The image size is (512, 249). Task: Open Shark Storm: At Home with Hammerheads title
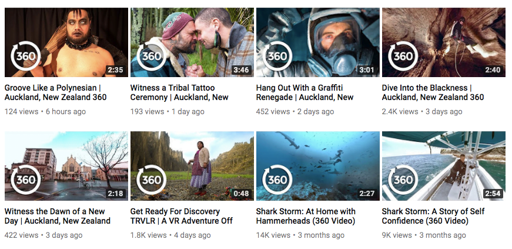pos(306,216)
